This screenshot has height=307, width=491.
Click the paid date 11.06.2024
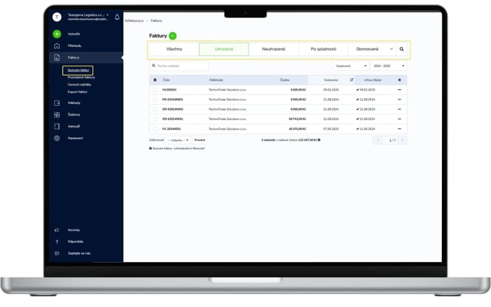(367, 129)
